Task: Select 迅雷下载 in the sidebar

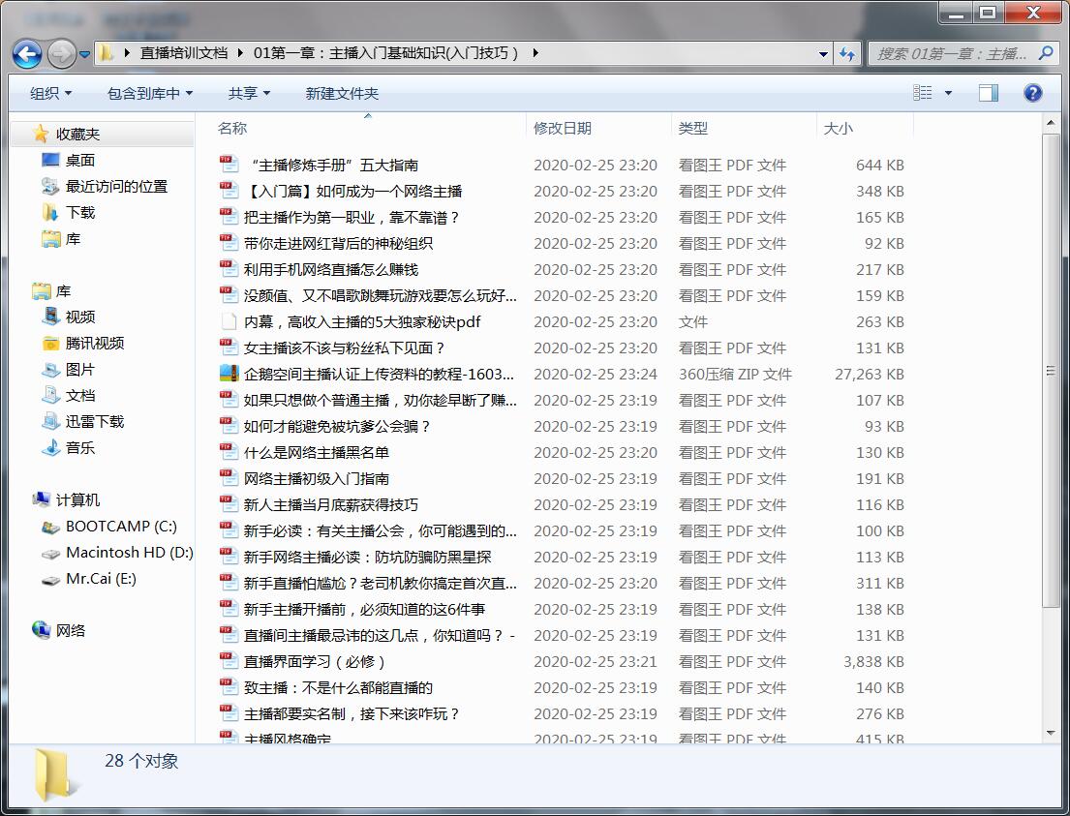Action: tap(97, 421)
